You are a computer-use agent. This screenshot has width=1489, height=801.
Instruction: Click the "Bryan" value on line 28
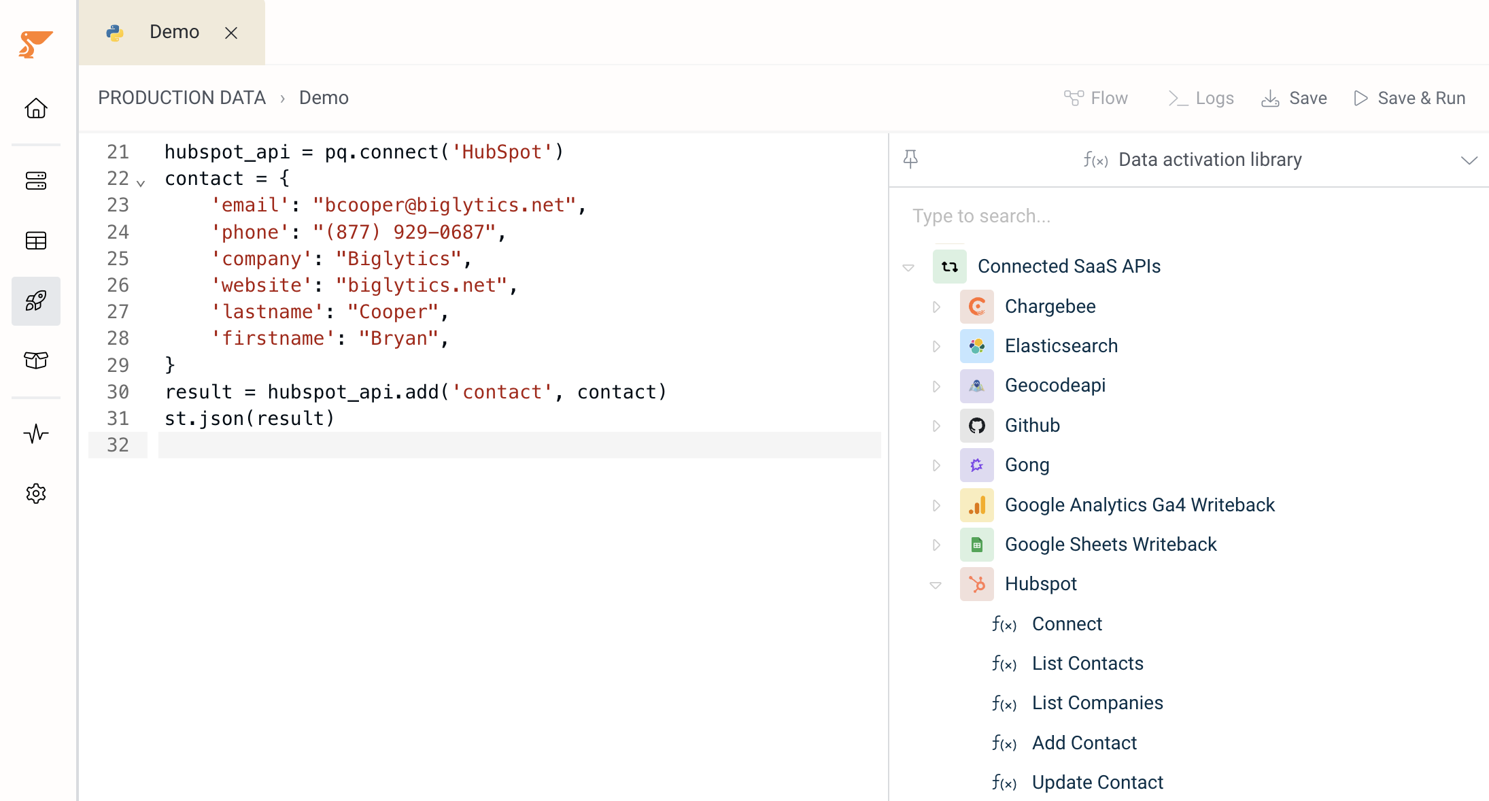(x=399, y=339)
